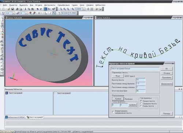
Task: Redo the last undone action
Action: (x=41, y=9)
